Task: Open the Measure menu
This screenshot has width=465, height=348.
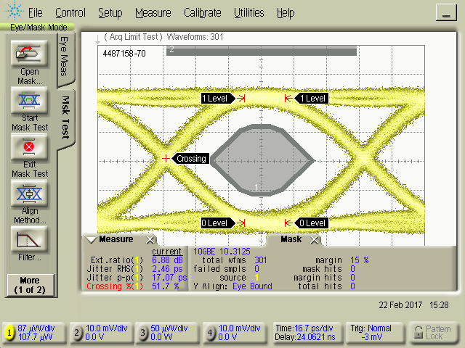Action: click(x=153, y=13)
